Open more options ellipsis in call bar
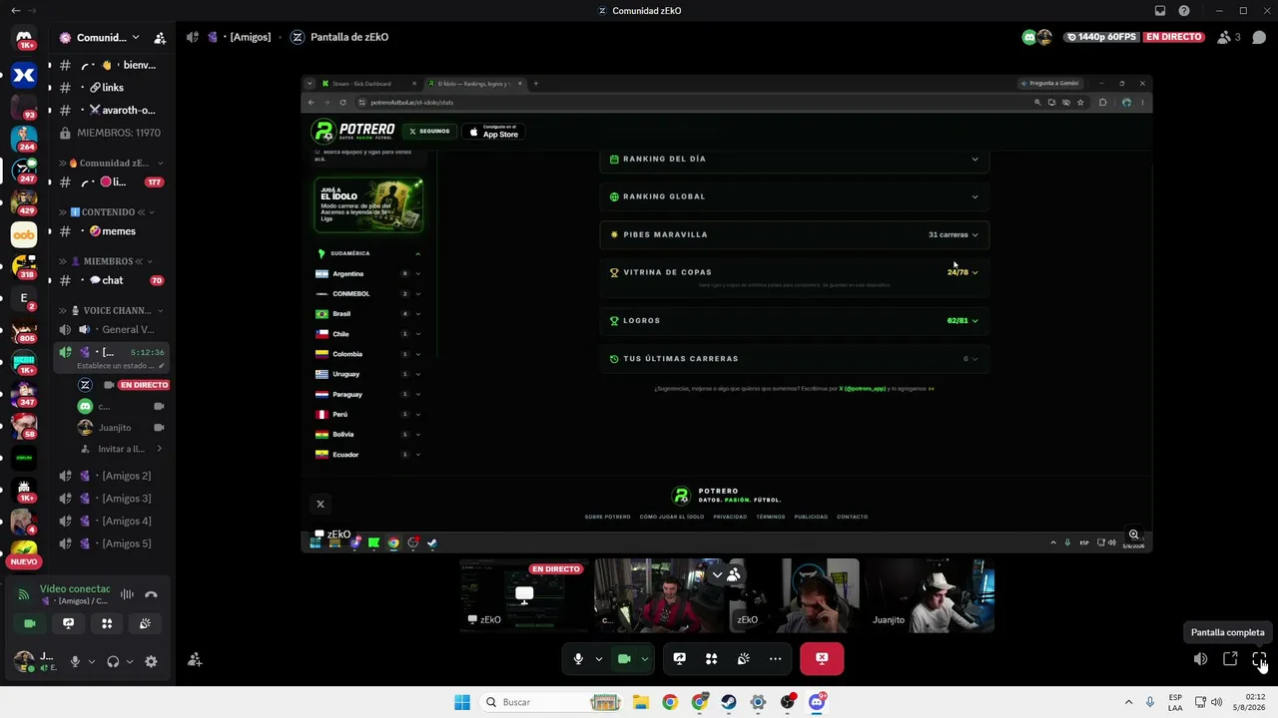1278x718 pixels. point(776,658)
